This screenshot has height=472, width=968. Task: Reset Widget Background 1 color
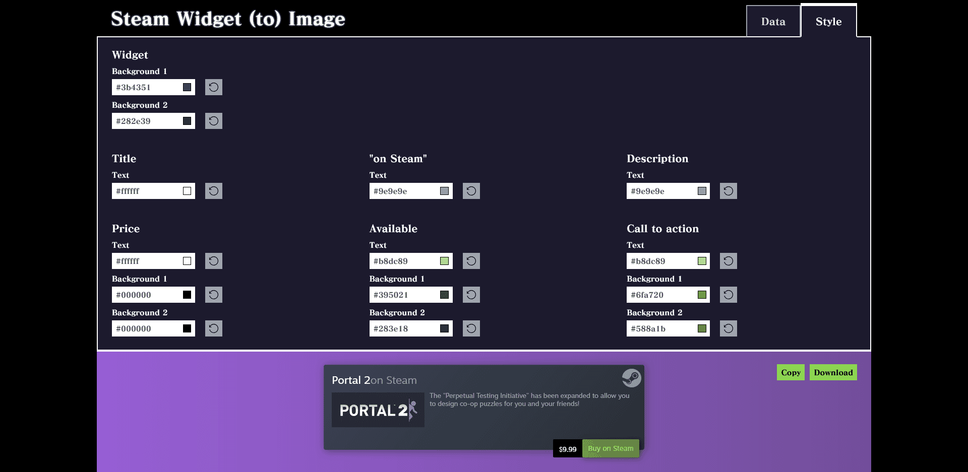(214, 87)
